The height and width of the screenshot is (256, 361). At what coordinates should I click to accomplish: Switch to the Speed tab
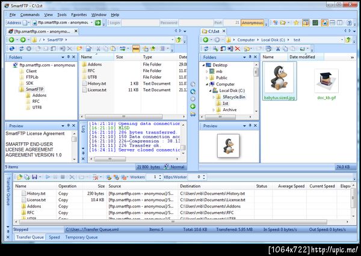point(54,237)
